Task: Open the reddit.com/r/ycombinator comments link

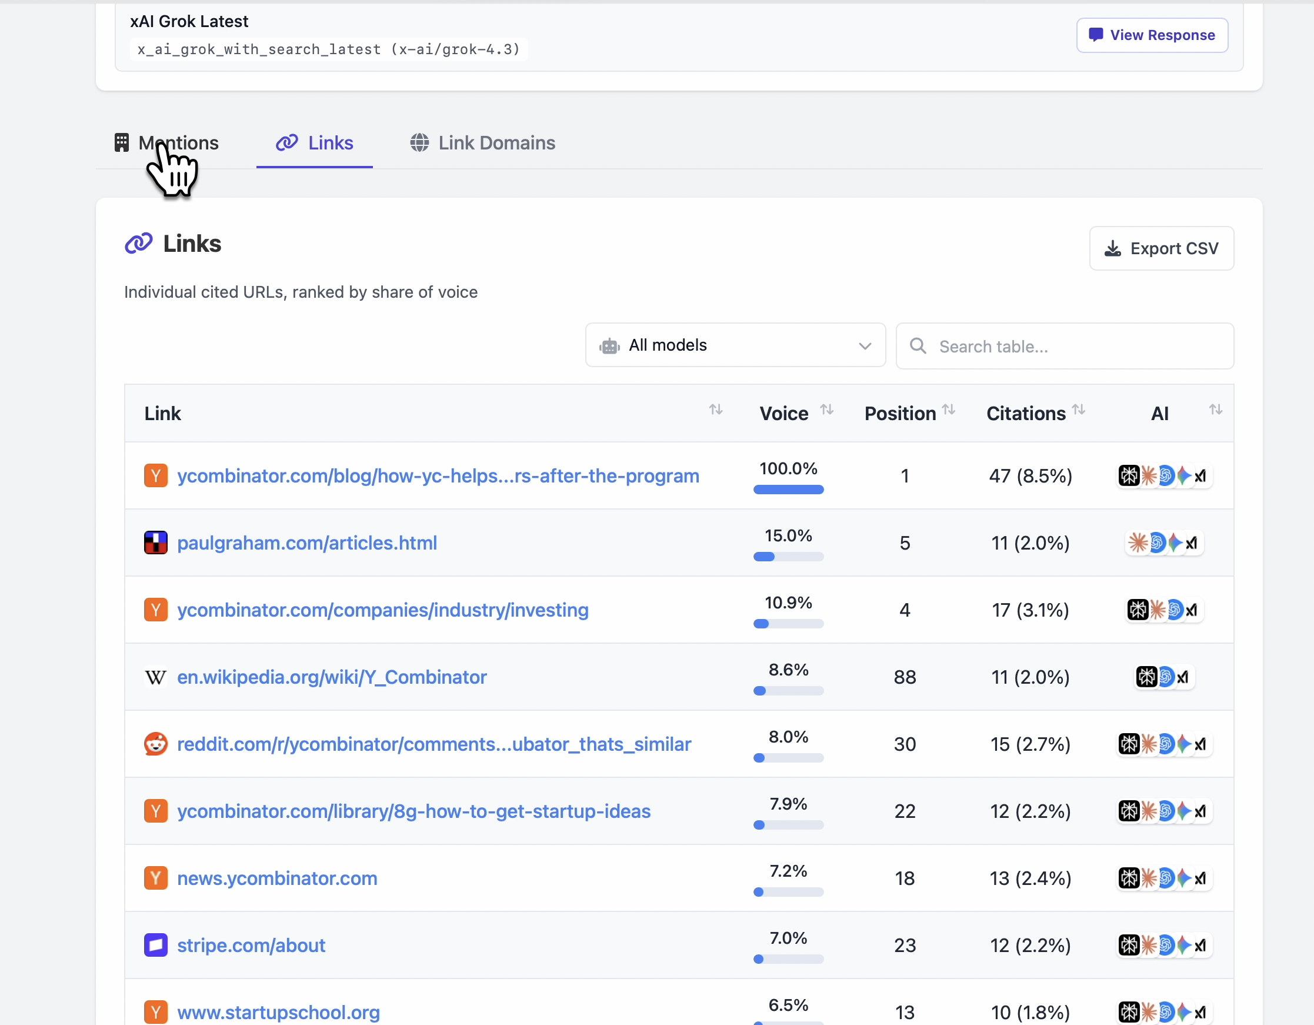Action: click(x=434, y=744)
